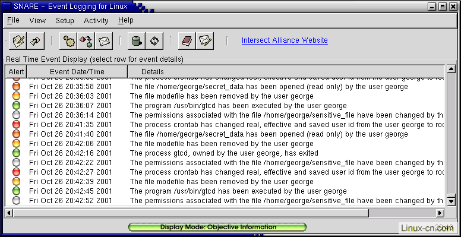Click the horizontal scrollbar right arrow

[440, 213]
